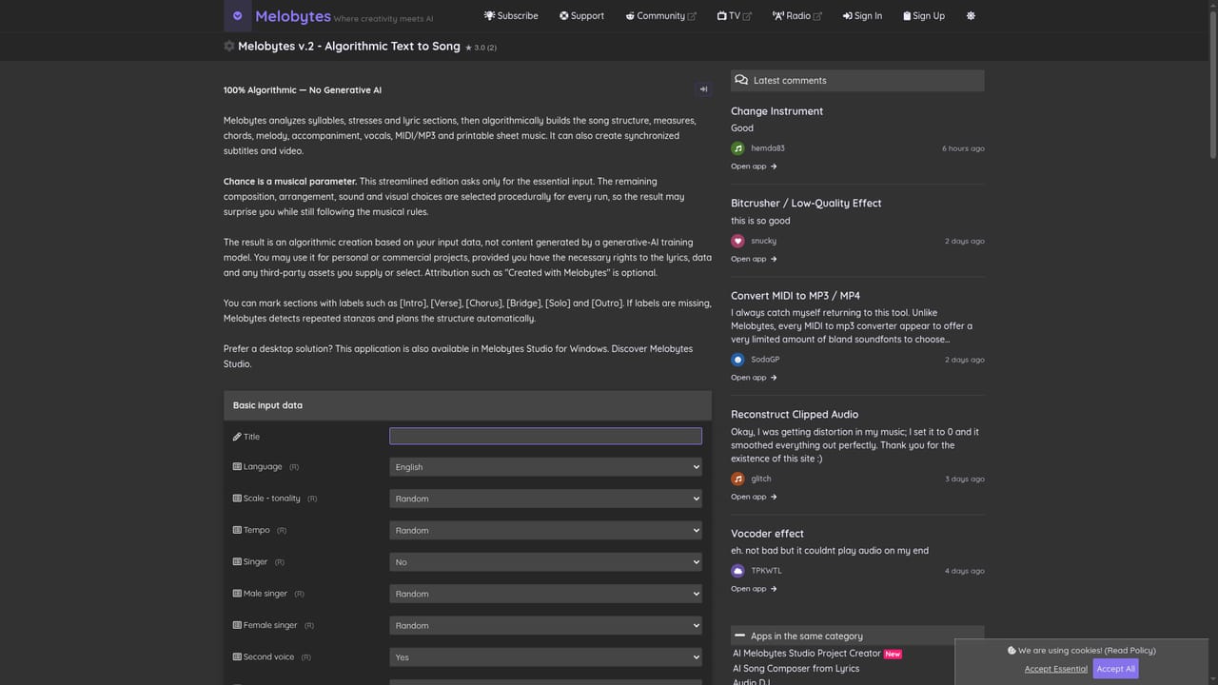Open the Convert MIDI to MP3 / MP4 link
Image resolution: width=1218 pixels, height=685 pixels.
(x=796, y=296)
